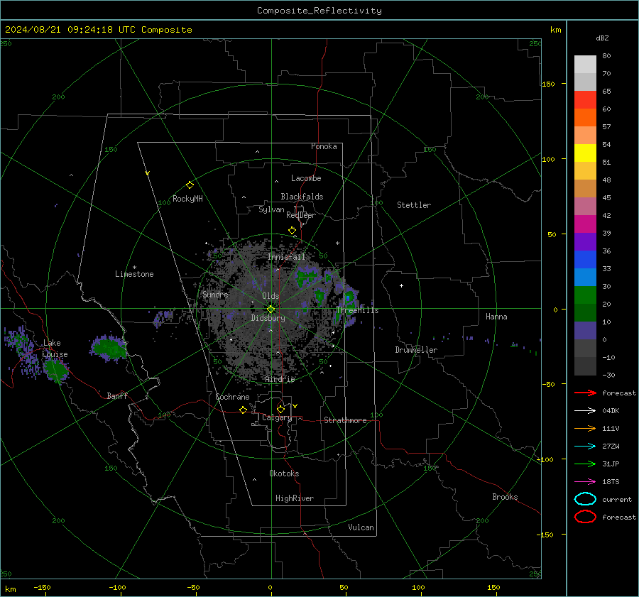This screenshot has height=597, width=639.
Task: Click the Okotoks town label
Action: tap(284, 473)
